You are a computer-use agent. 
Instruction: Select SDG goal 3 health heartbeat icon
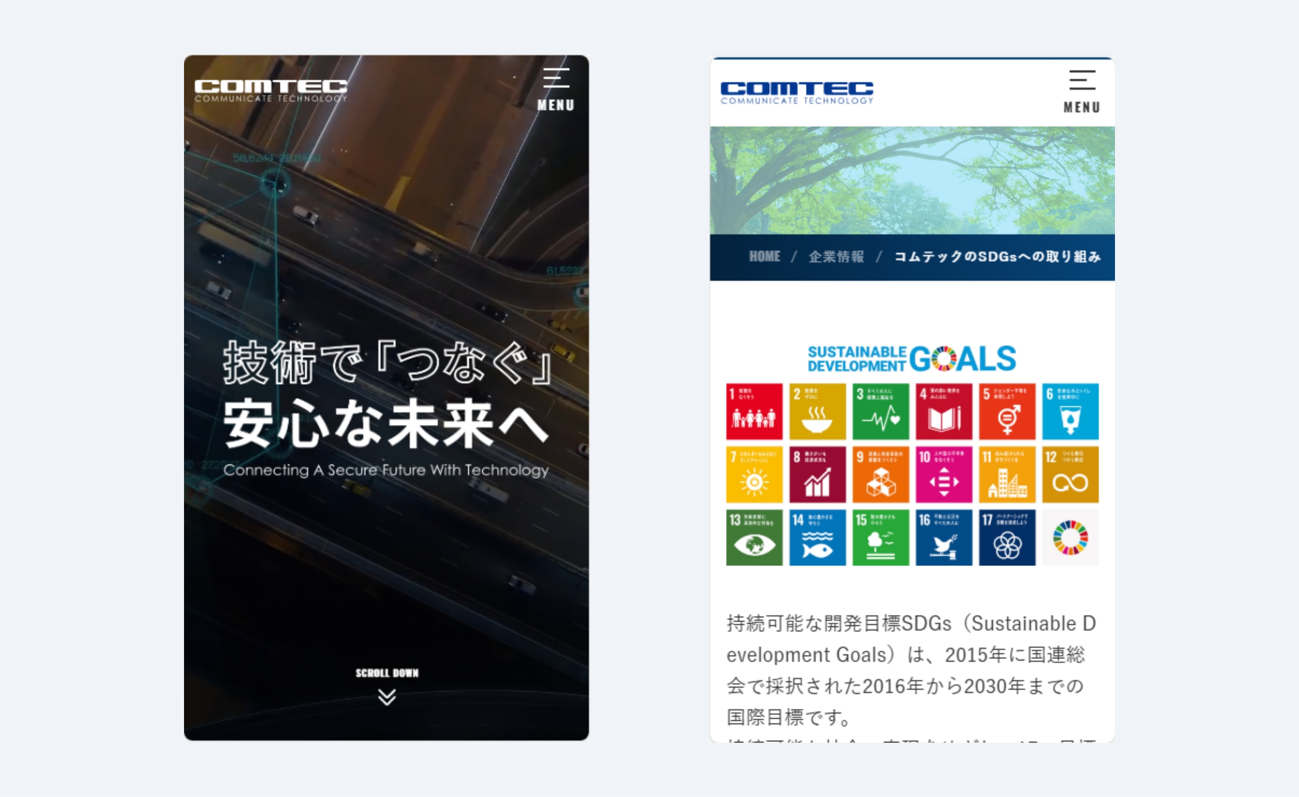881,411
